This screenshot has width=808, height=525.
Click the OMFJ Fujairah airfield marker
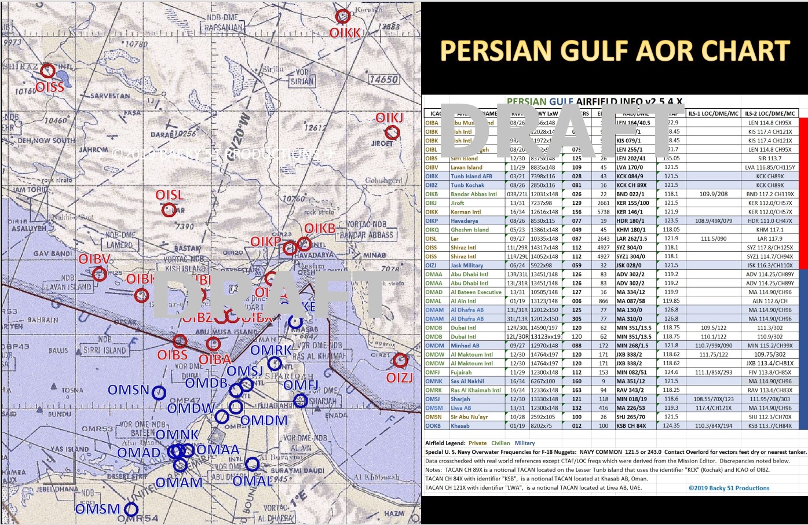pos(300,400)
